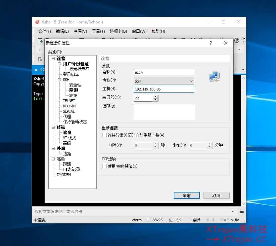Select VT 模式 in category tree

tap(69, 138)
